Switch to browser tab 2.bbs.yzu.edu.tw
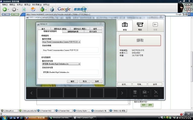 (x=28, y=111)
